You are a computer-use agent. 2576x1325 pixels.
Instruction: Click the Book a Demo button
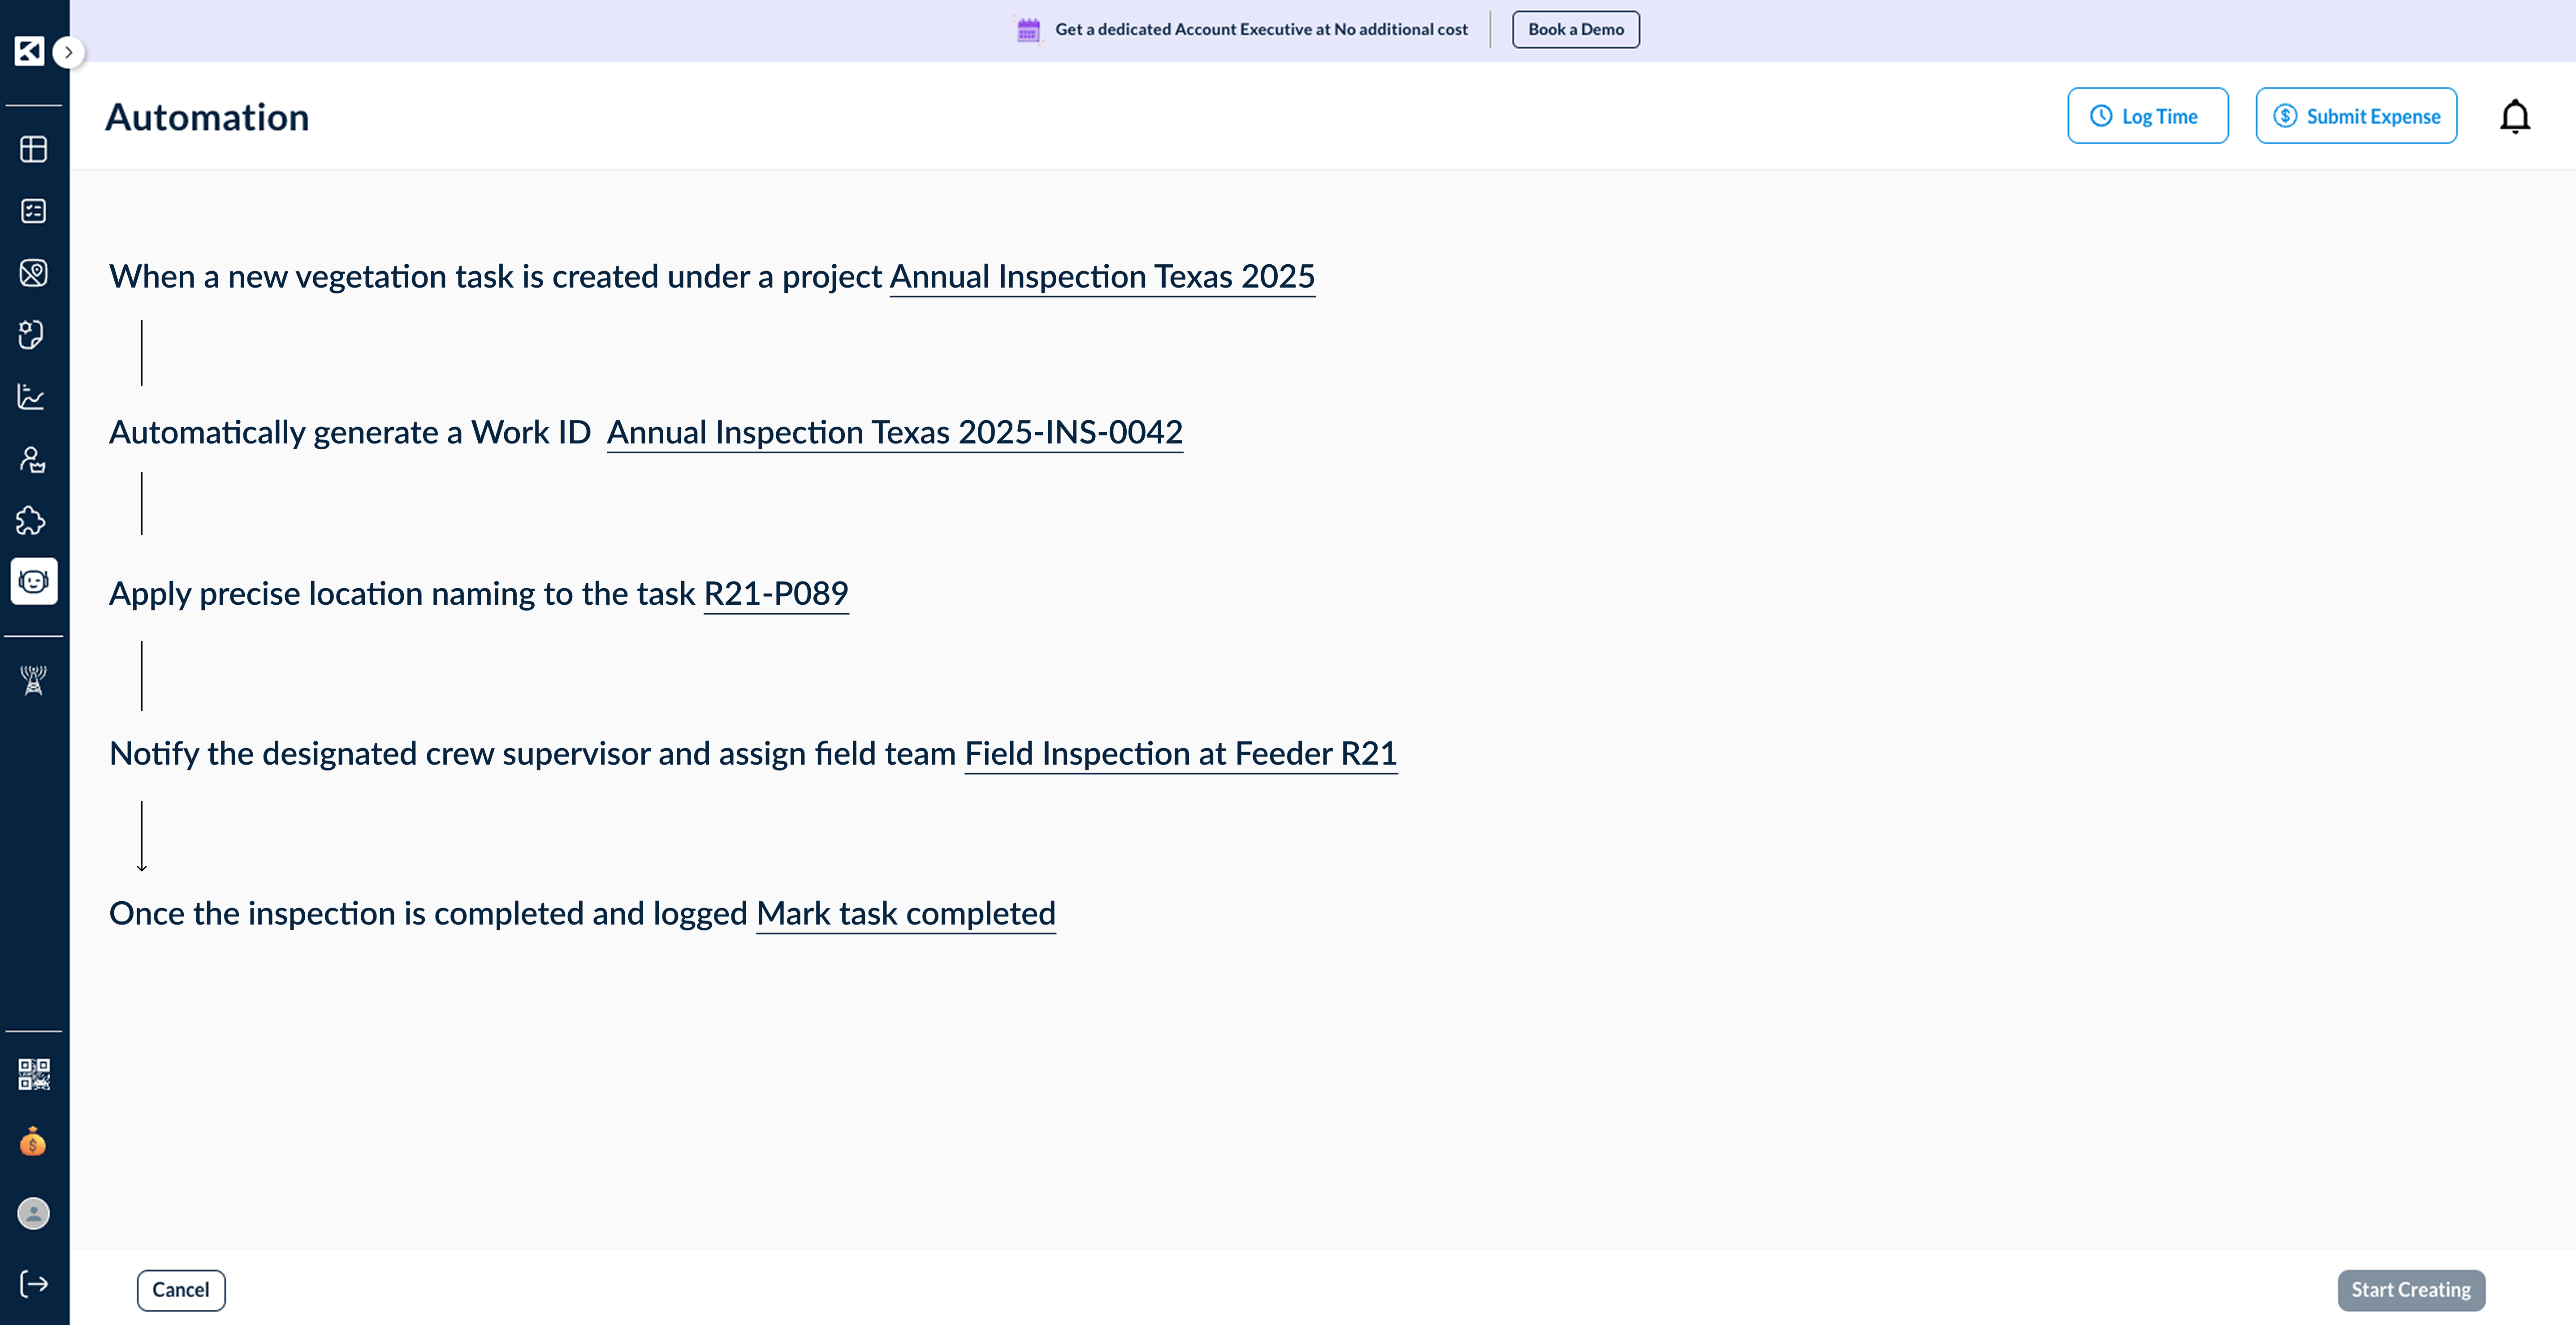click(1575, 30)
